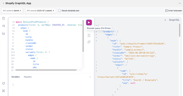Open the API schema Admin dropdown
This screenshot has height=96, width=183.
[x=12, y=11]
